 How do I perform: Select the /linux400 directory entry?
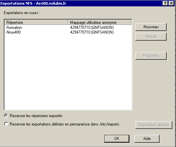13,32
